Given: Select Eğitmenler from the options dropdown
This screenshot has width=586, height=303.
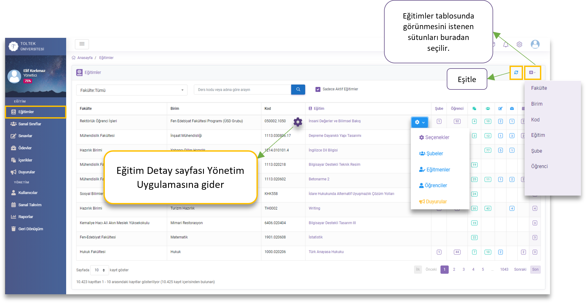Looking at the screenshot, I should point(438,170).
